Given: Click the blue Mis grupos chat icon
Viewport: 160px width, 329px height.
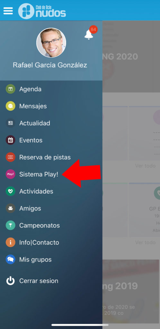Looking at the screenshot, I should click(x=10, y=260).
